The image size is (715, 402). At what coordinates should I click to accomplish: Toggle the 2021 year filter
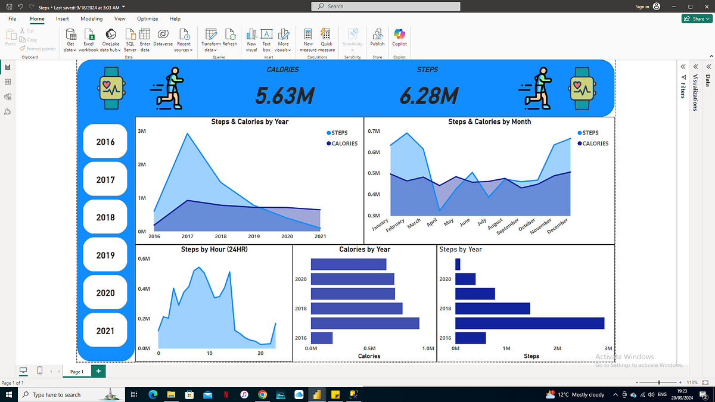tap(105, 331)
